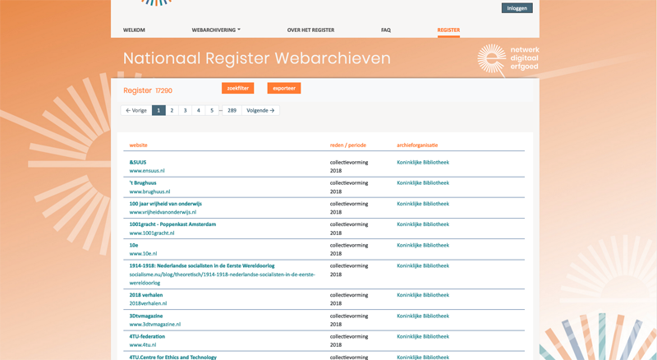Screen dimensions: 657x360
Task: Click the Register 17290 count heading
Action: click(x=148, y=90)
